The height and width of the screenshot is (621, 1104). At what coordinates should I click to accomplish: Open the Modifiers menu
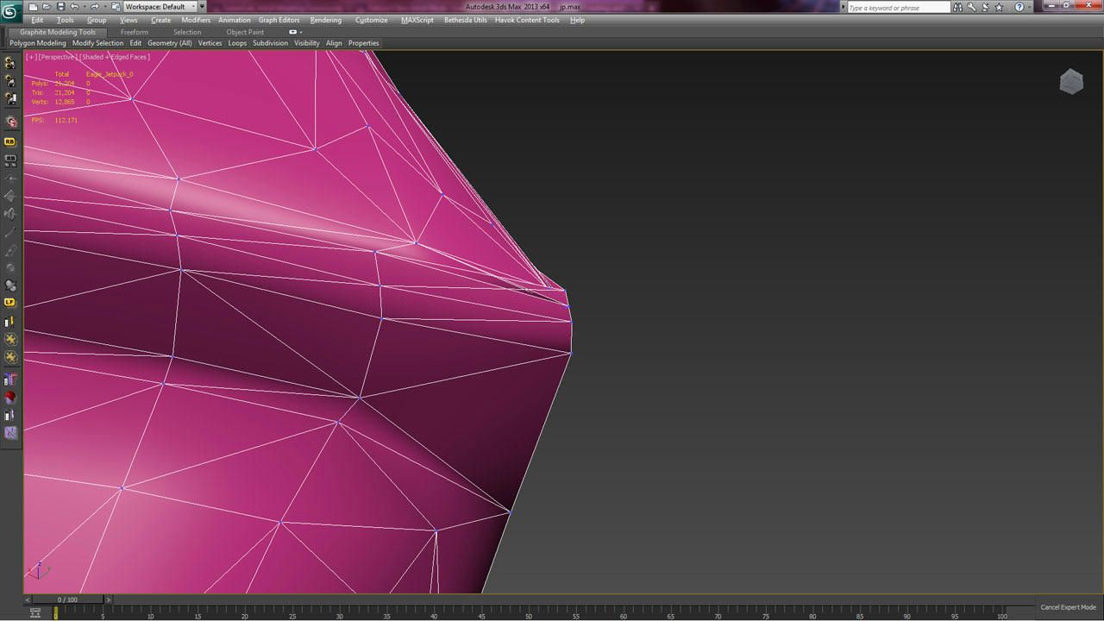click(196, 20)
